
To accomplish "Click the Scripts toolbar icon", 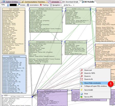I will point(18,5).
